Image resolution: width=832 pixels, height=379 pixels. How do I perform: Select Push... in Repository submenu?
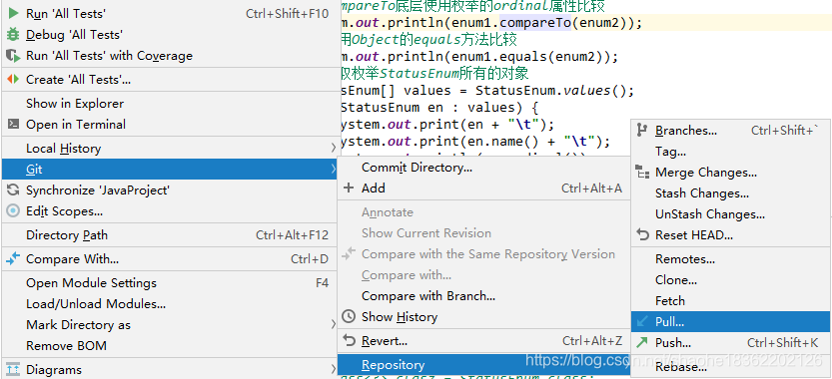731,342
